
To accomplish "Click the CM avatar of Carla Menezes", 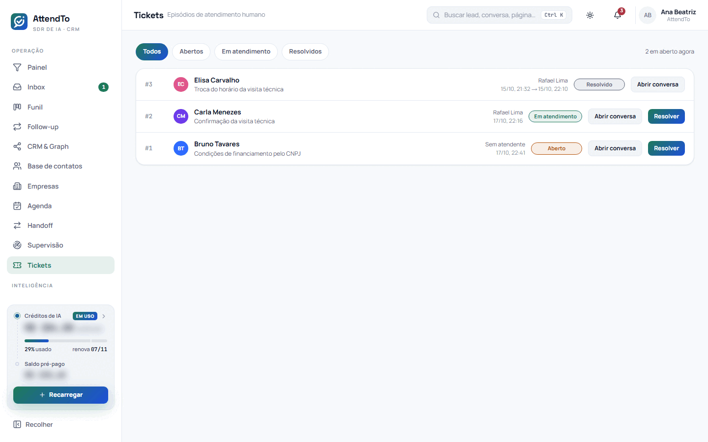I will (181, 116).
